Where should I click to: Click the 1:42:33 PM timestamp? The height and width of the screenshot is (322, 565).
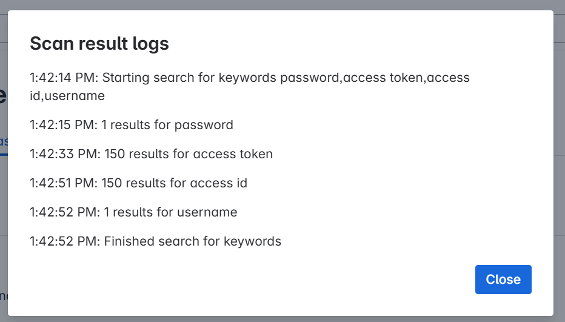(65, 154)
